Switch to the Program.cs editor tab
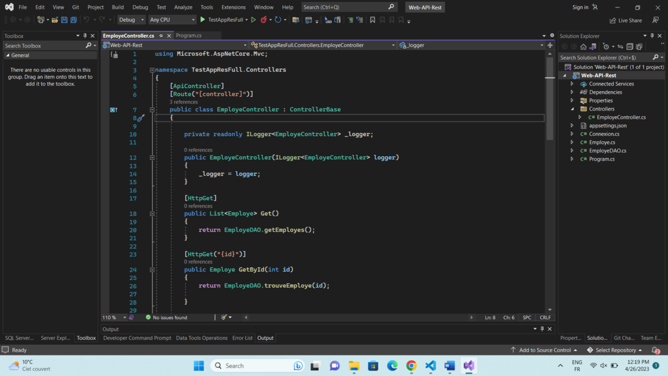 pyautogui.click(x=189, y=36)
